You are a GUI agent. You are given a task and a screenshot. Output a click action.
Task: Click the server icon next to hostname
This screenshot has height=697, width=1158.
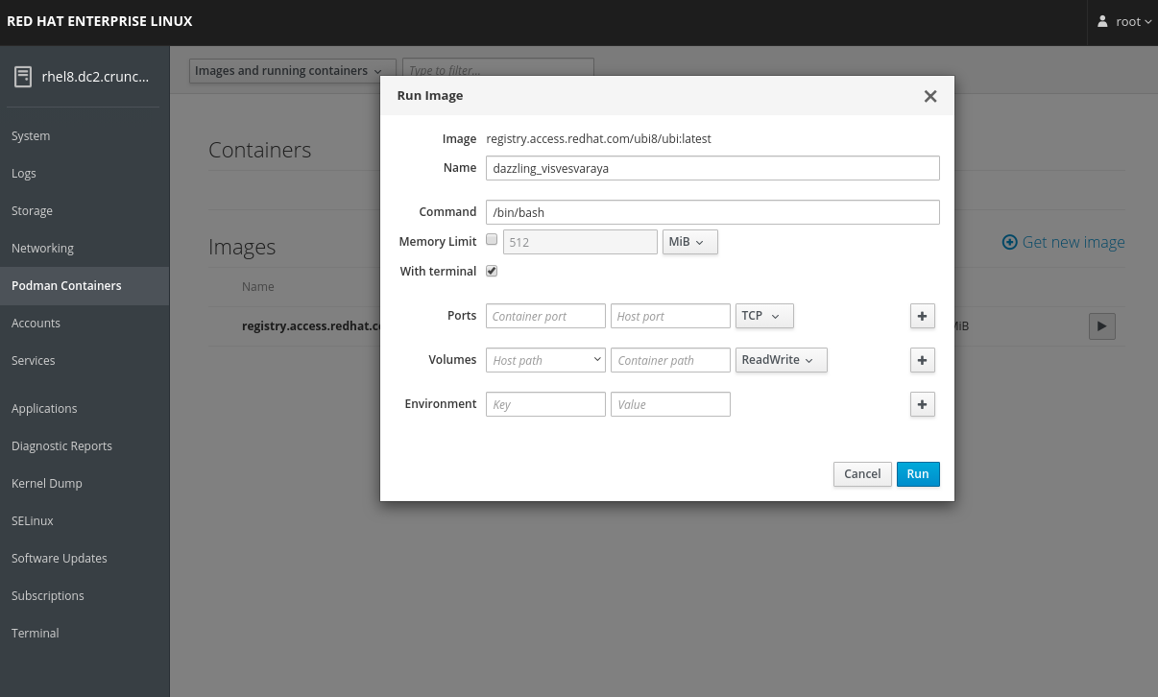click(23, 77)
